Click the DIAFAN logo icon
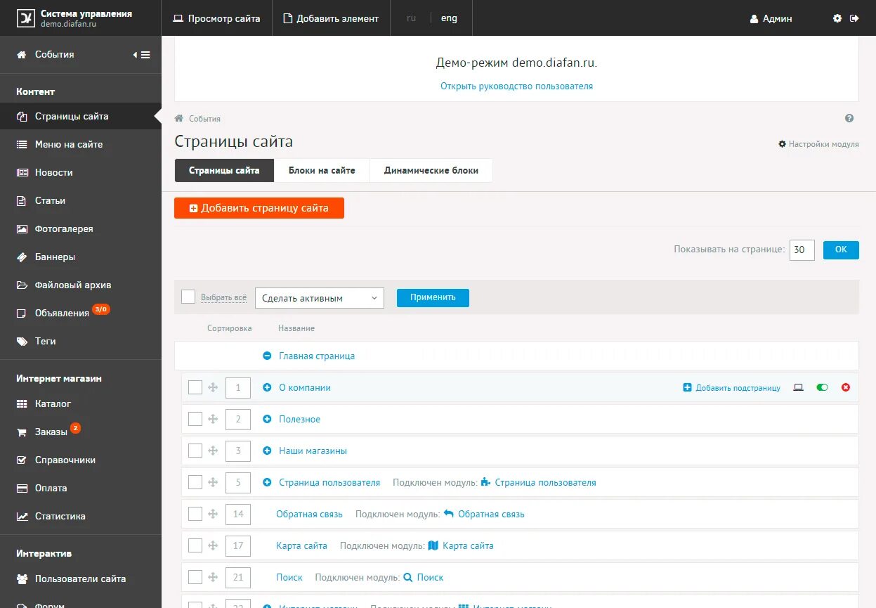This screenshot has height=608, width=876. pyautogui.click(x=26, y=18)
